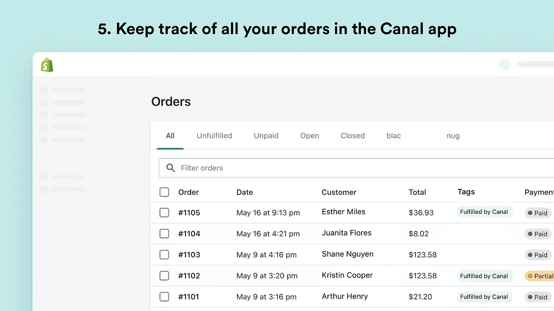Click the Paid status badge for order #1103
Image resolution: width=554 pixels, height=311 pixels.
pyautogui.click(x=538, y=255)
